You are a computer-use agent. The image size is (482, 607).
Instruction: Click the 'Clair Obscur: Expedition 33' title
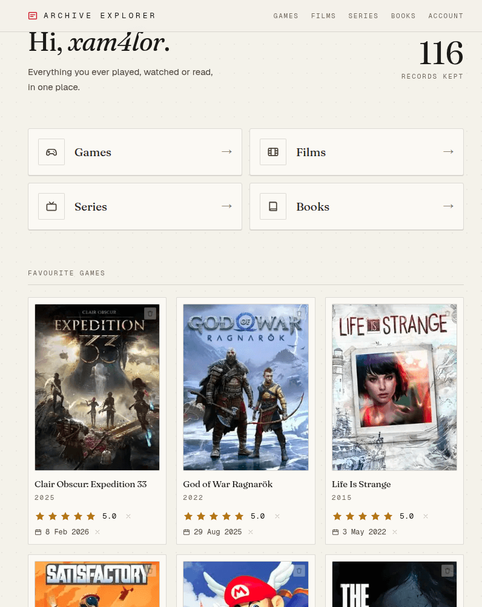pos(91,484)
